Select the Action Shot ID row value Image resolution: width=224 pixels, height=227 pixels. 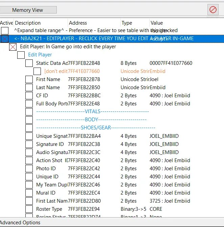tap(170, 160)
